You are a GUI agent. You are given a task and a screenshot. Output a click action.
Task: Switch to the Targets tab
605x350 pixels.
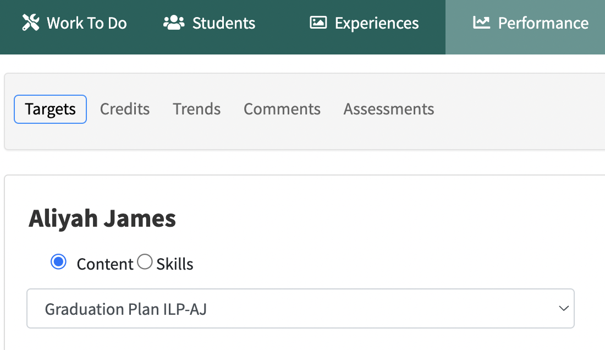(50, 109)
